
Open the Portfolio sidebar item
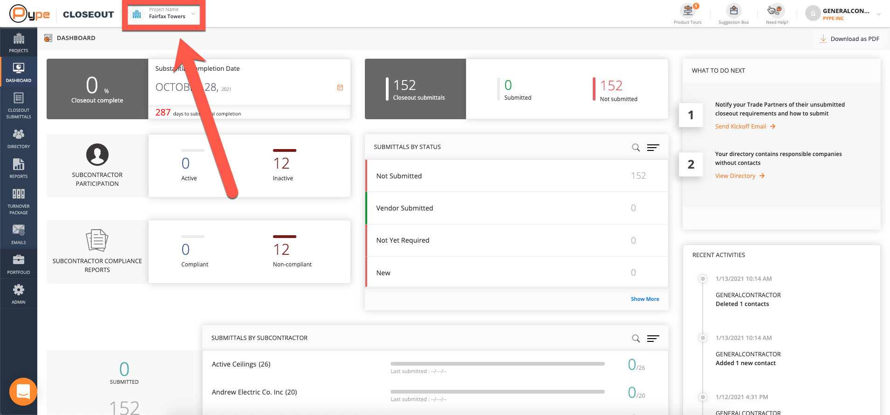point(19,264)
